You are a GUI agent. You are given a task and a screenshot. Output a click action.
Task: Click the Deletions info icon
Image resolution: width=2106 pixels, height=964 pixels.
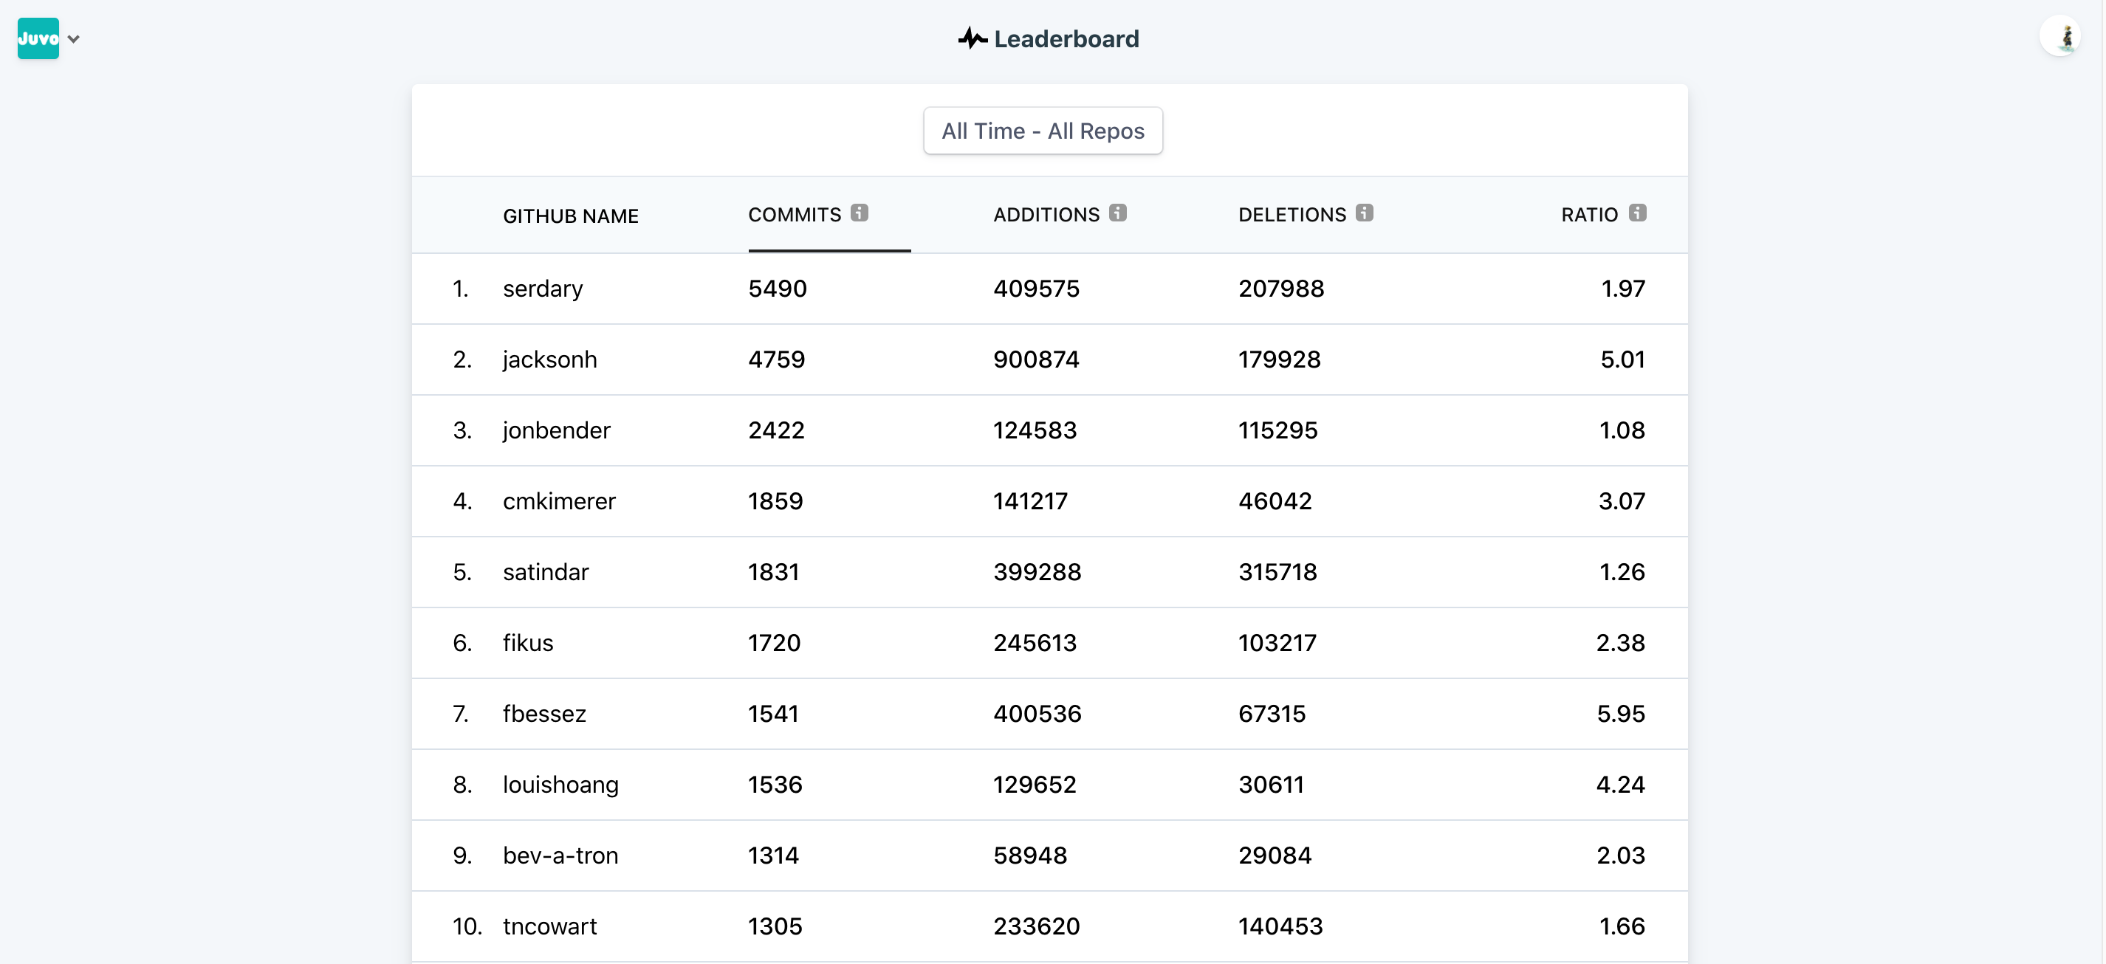tap(1364, 213)
